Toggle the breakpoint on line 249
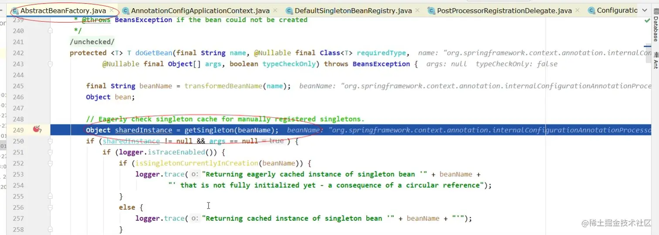 tap(37, 130)
